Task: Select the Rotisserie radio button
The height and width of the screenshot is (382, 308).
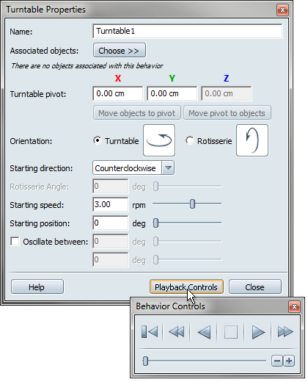Action: click(x=190, y=140)
